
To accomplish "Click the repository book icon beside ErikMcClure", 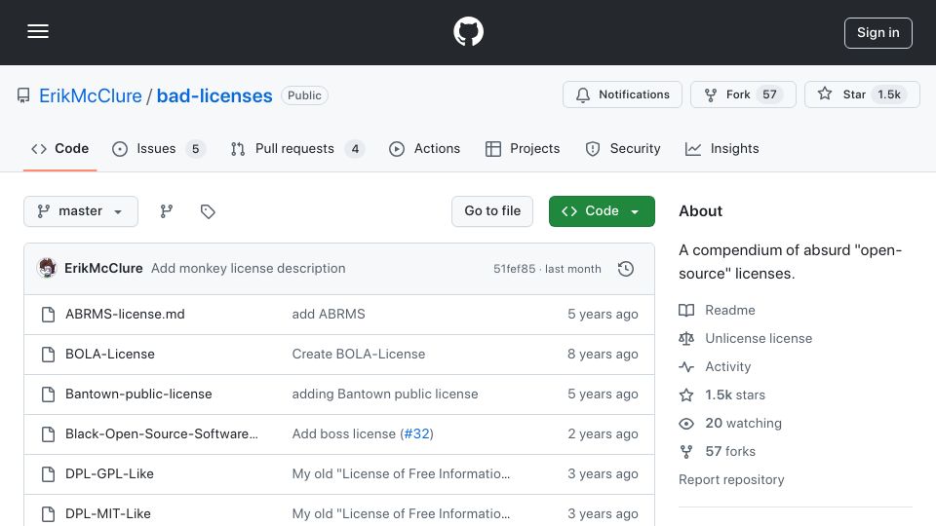I will tap(23, 95).
